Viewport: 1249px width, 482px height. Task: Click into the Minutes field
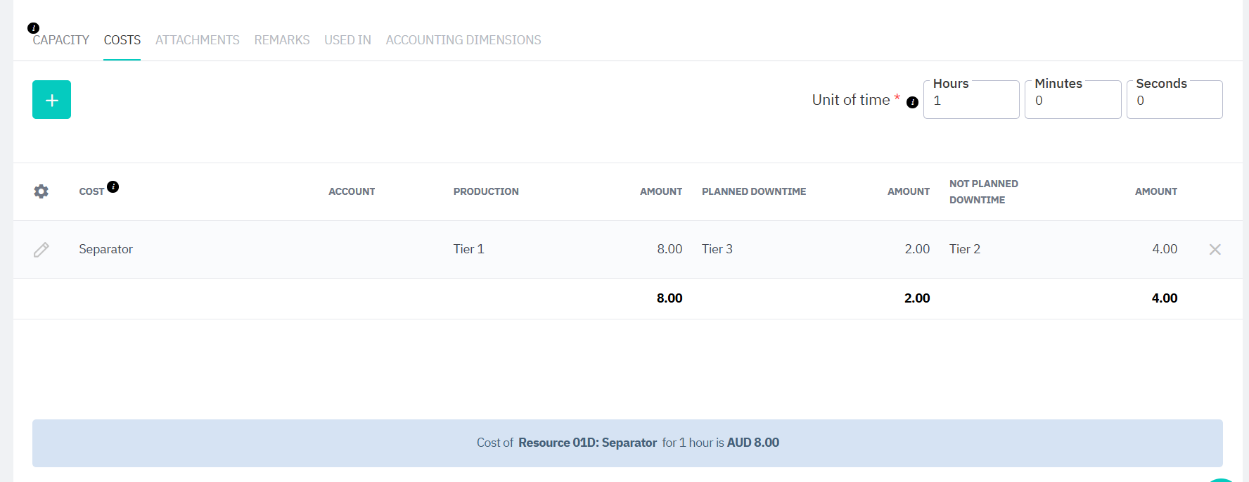1072,101
